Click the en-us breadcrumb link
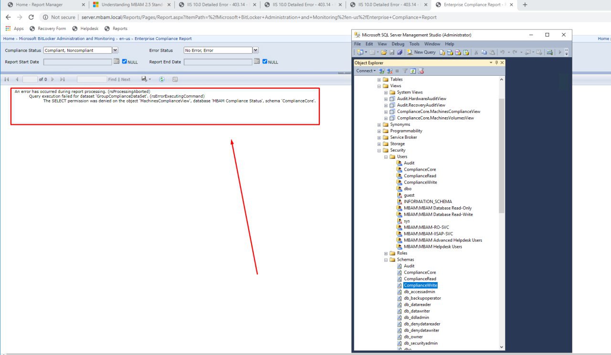This screenshot has width=611, height=355. pyautogui.click(x=125, y=39)
